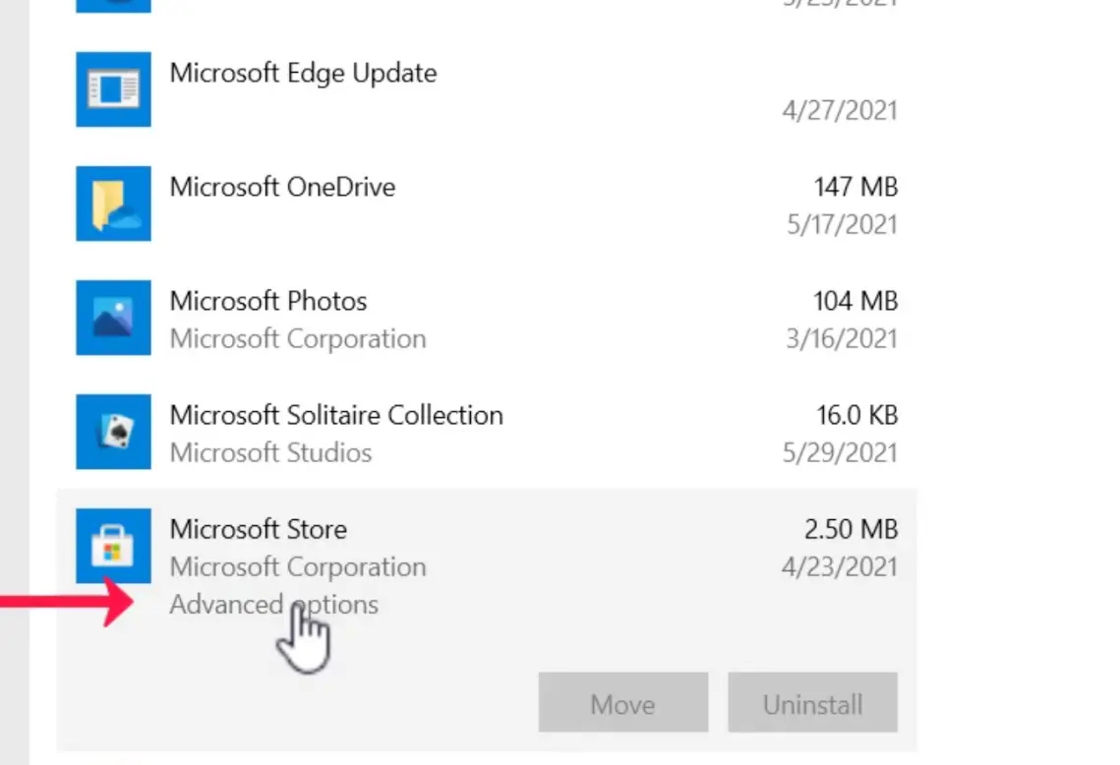Open Advanced options for Microsoft Store
This screenshot has width=1120, height=765.
(x=274, y=605)
